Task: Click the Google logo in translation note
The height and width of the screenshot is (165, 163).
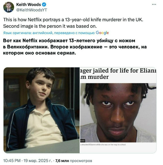Action: tap(102, 33)
